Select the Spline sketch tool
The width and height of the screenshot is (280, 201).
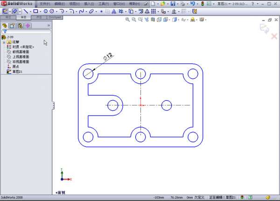tap(81, 11)
